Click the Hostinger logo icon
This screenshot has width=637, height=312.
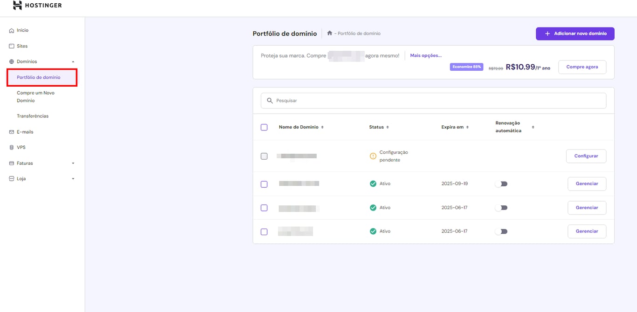pyautogui.click(x=17, y=6)
